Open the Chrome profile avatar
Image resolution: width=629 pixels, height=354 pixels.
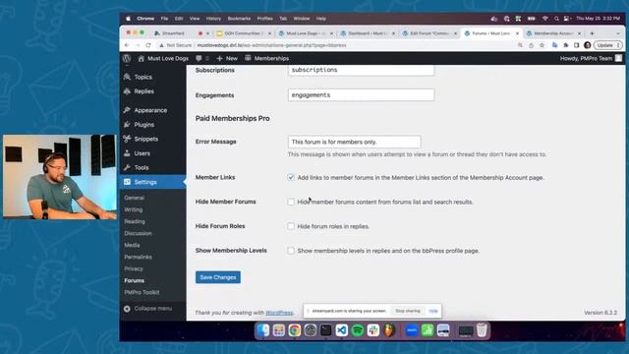pos(588,45)
